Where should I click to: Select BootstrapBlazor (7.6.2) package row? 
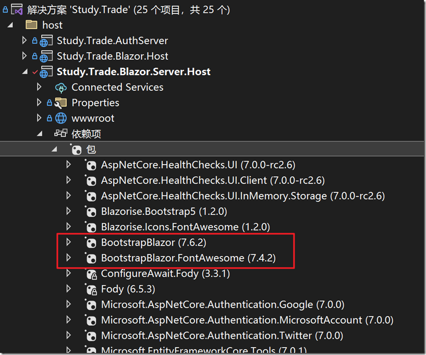pos(154,242)
